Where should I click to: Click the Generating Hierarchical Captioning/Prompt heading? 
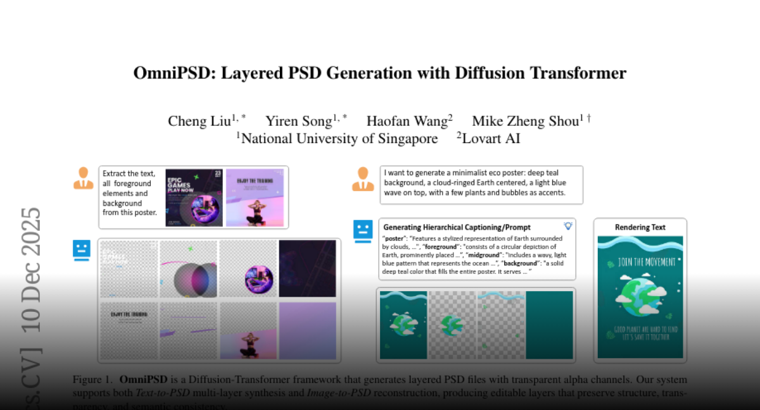[x=457, y=227]
